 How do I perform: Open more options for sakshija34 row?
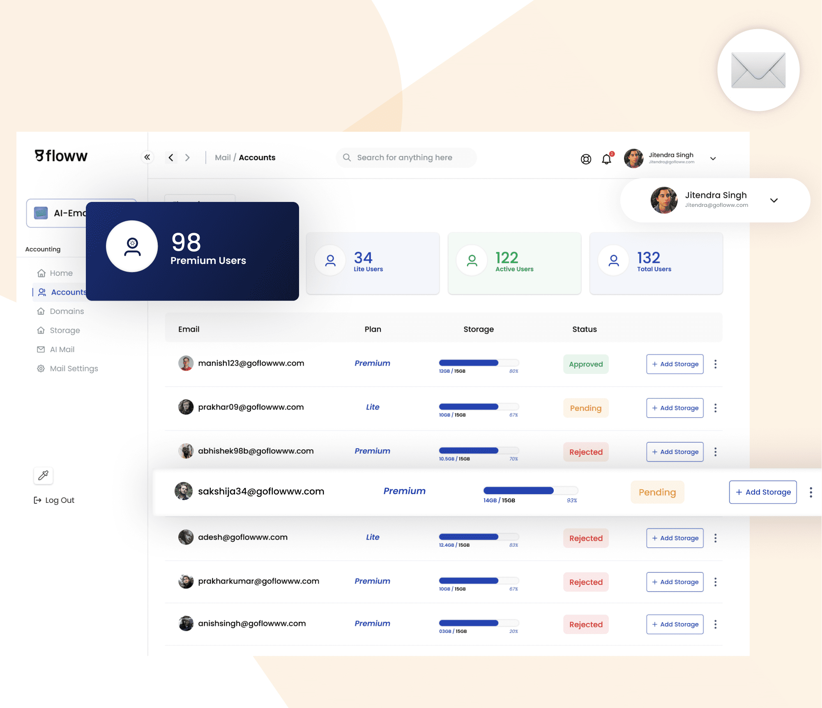[810, 492]
